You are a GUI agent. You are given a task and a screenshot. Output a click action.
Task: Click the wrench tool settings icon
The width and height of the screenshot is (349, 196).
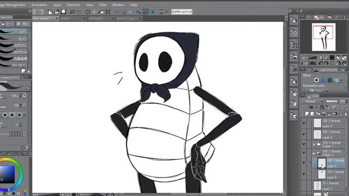pyautogui.click(x=28, y=148)
